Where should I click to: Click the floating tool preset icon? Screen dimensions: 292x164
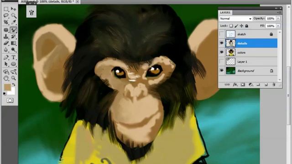pyautogui.click(x=31, y=12)
